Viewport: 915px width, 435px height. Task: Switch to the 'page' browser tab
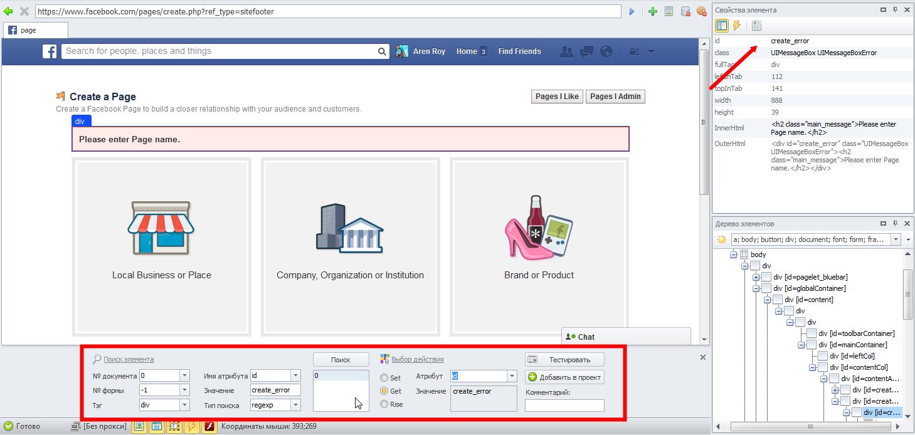click(36, 30)
